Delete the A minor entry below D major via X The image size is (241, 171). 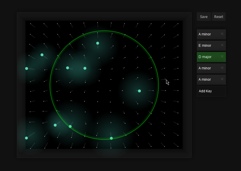(x=222, y=68)
